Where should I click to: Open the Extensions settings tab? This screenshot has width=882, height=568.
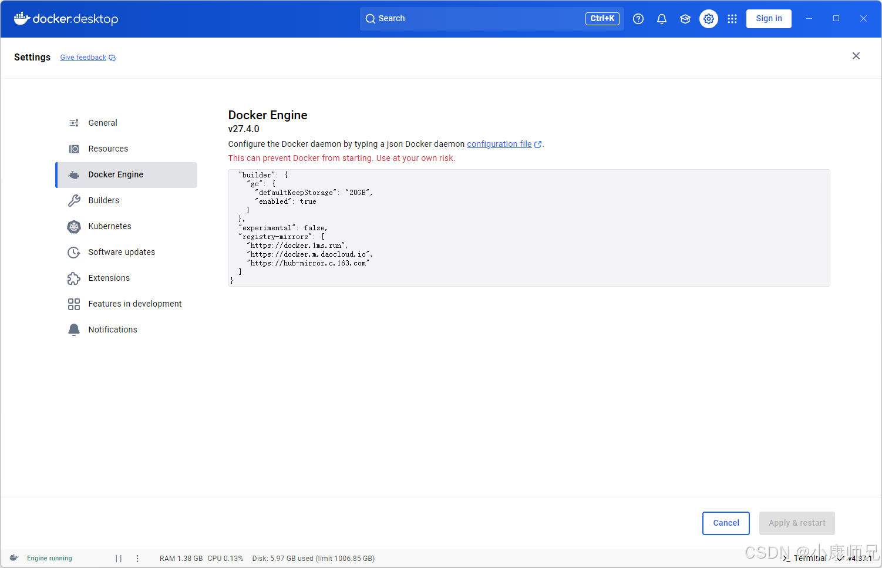(126, 278)
